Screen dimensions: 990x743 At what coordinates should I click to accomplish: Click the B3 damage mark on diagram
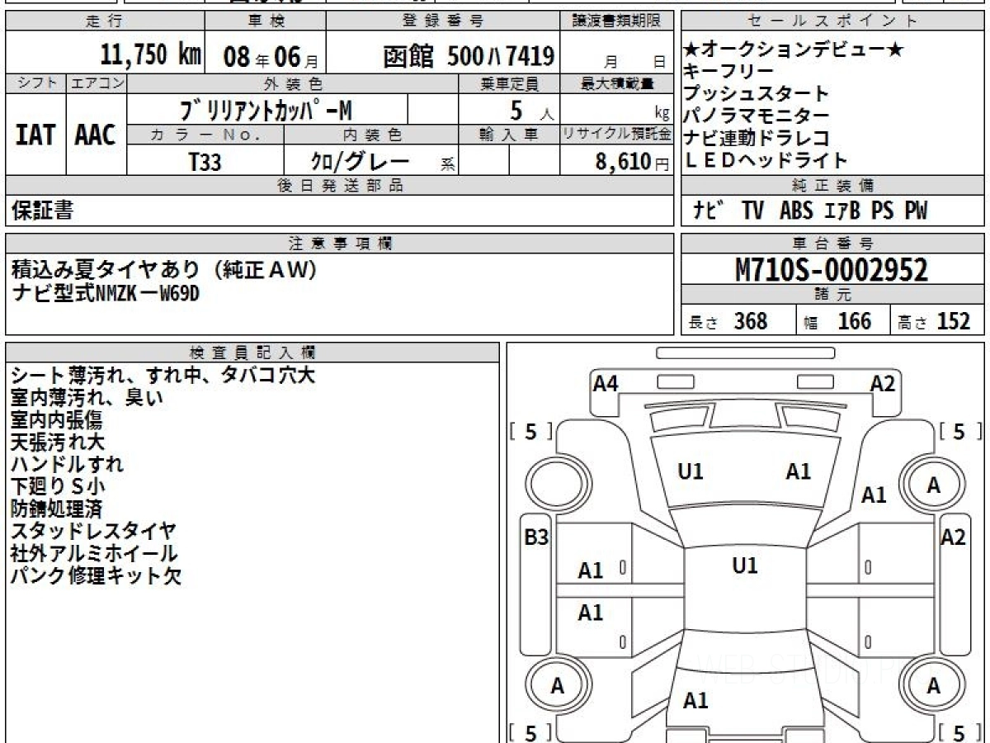[x=536, y=537]
